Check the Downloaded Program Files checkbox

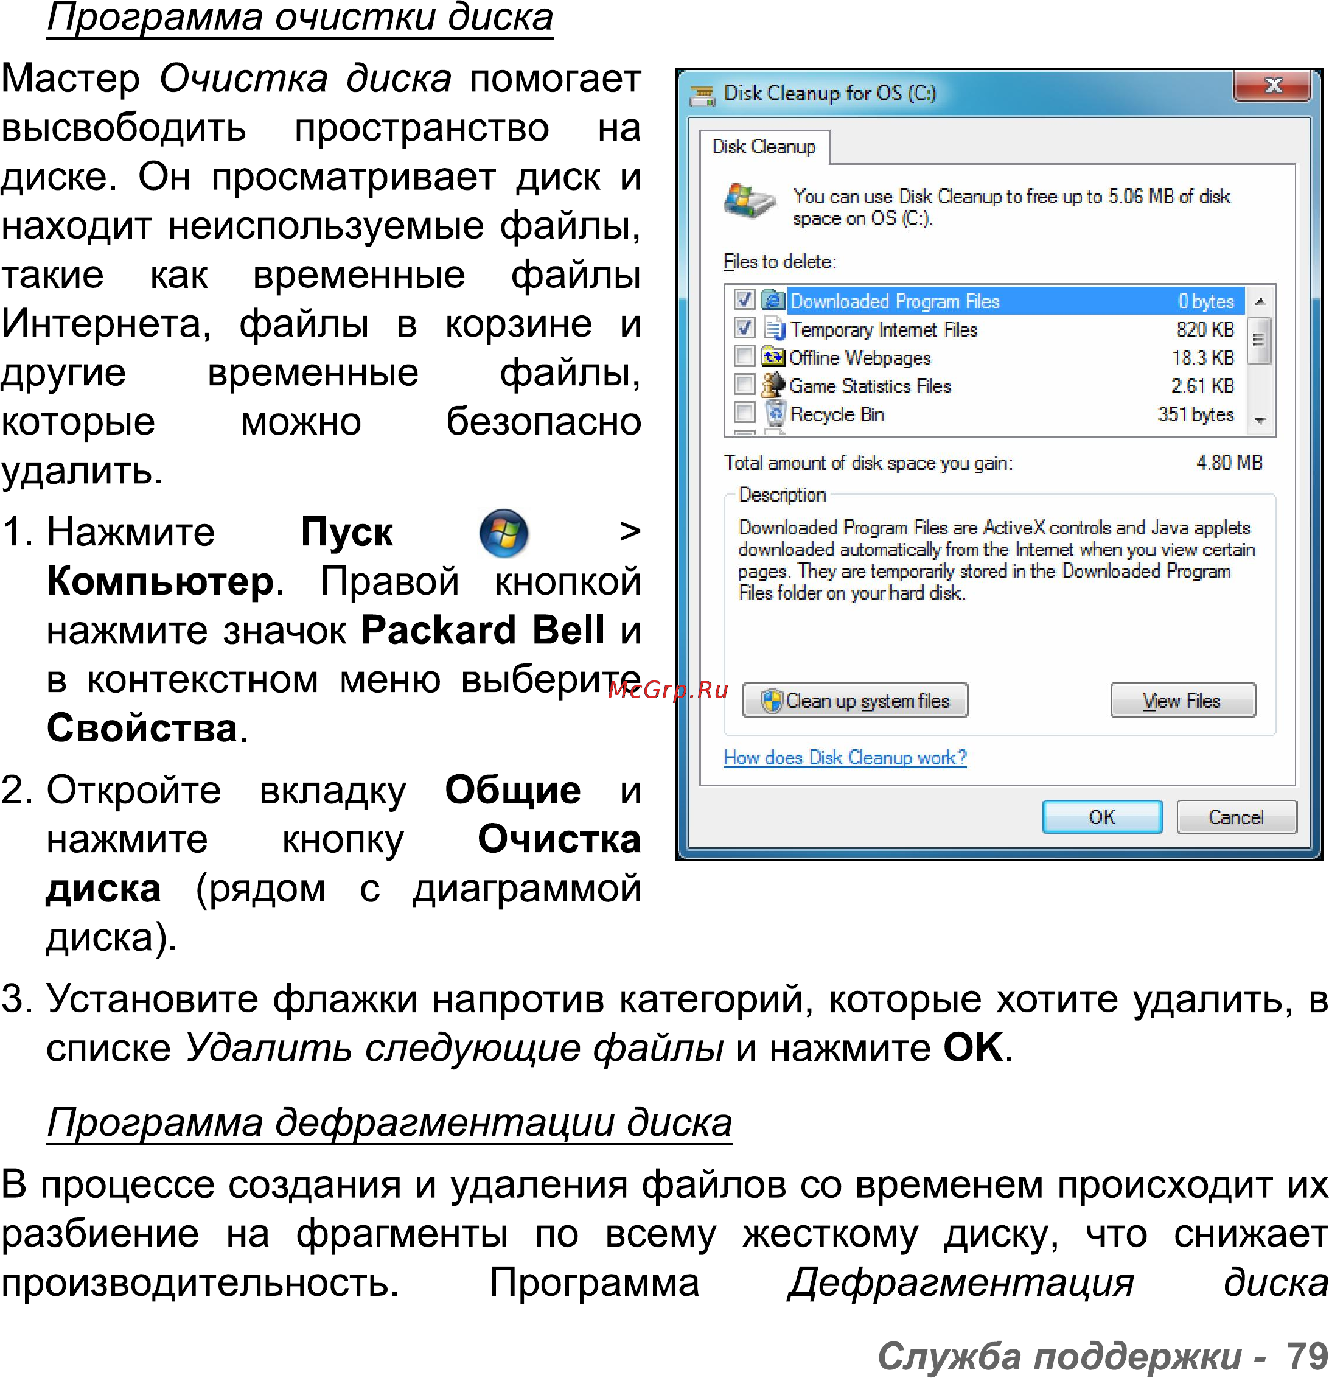pyautogui.click(x=744, y=299)
